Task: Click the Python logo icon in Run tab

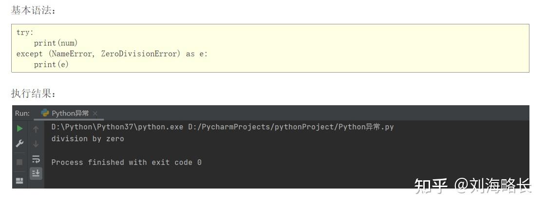Action: click(x=45, y=113)
